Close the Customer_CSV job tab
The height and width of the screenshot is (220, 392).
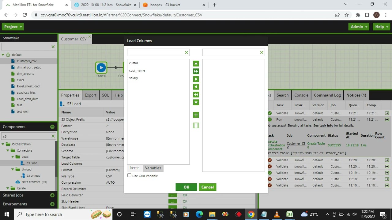point(89,37)
